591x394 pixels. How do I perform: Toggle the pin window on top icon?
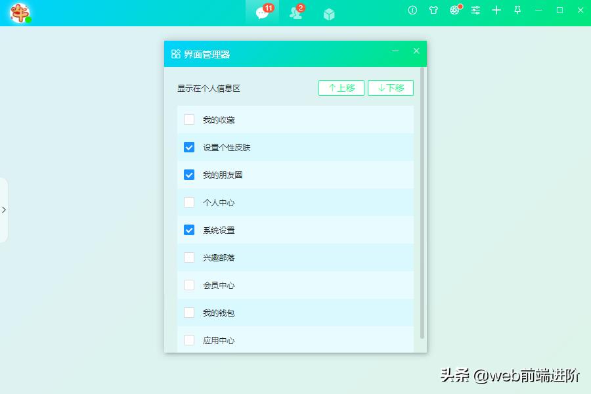(x=517, y=11)
